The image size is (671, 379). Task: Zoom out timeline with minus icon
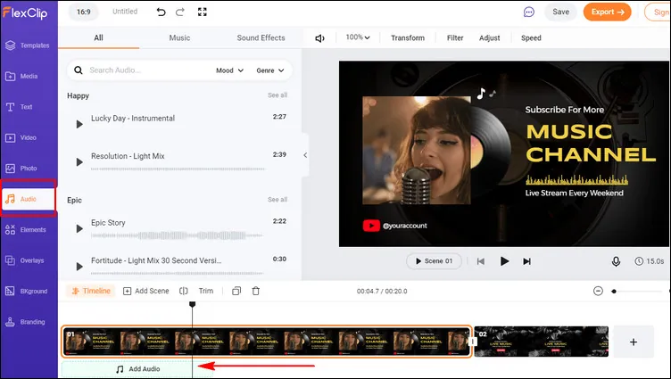point(598,291)
